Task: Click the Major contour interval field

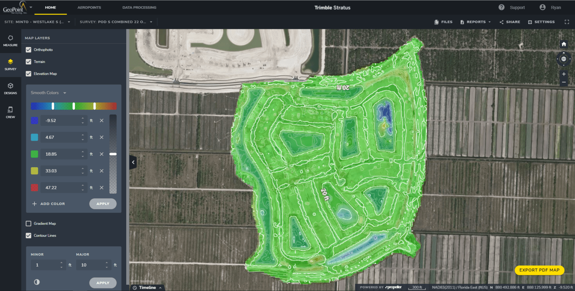Action: 89,265
